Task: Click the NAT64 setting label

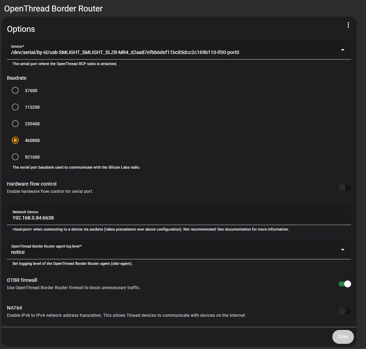Action: [15, 307]
